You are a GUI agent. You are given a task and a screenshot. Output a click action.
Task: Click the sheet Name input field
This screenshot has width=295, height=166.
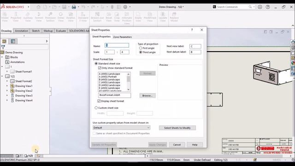117,45
